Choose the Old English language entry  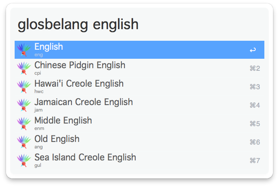(x=57, y=139)
